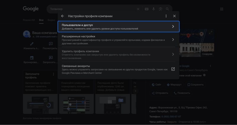This screenshot has width=237, height=125.
Task: Expand the Часы работы hours dropdown
Action: point(205,122)
